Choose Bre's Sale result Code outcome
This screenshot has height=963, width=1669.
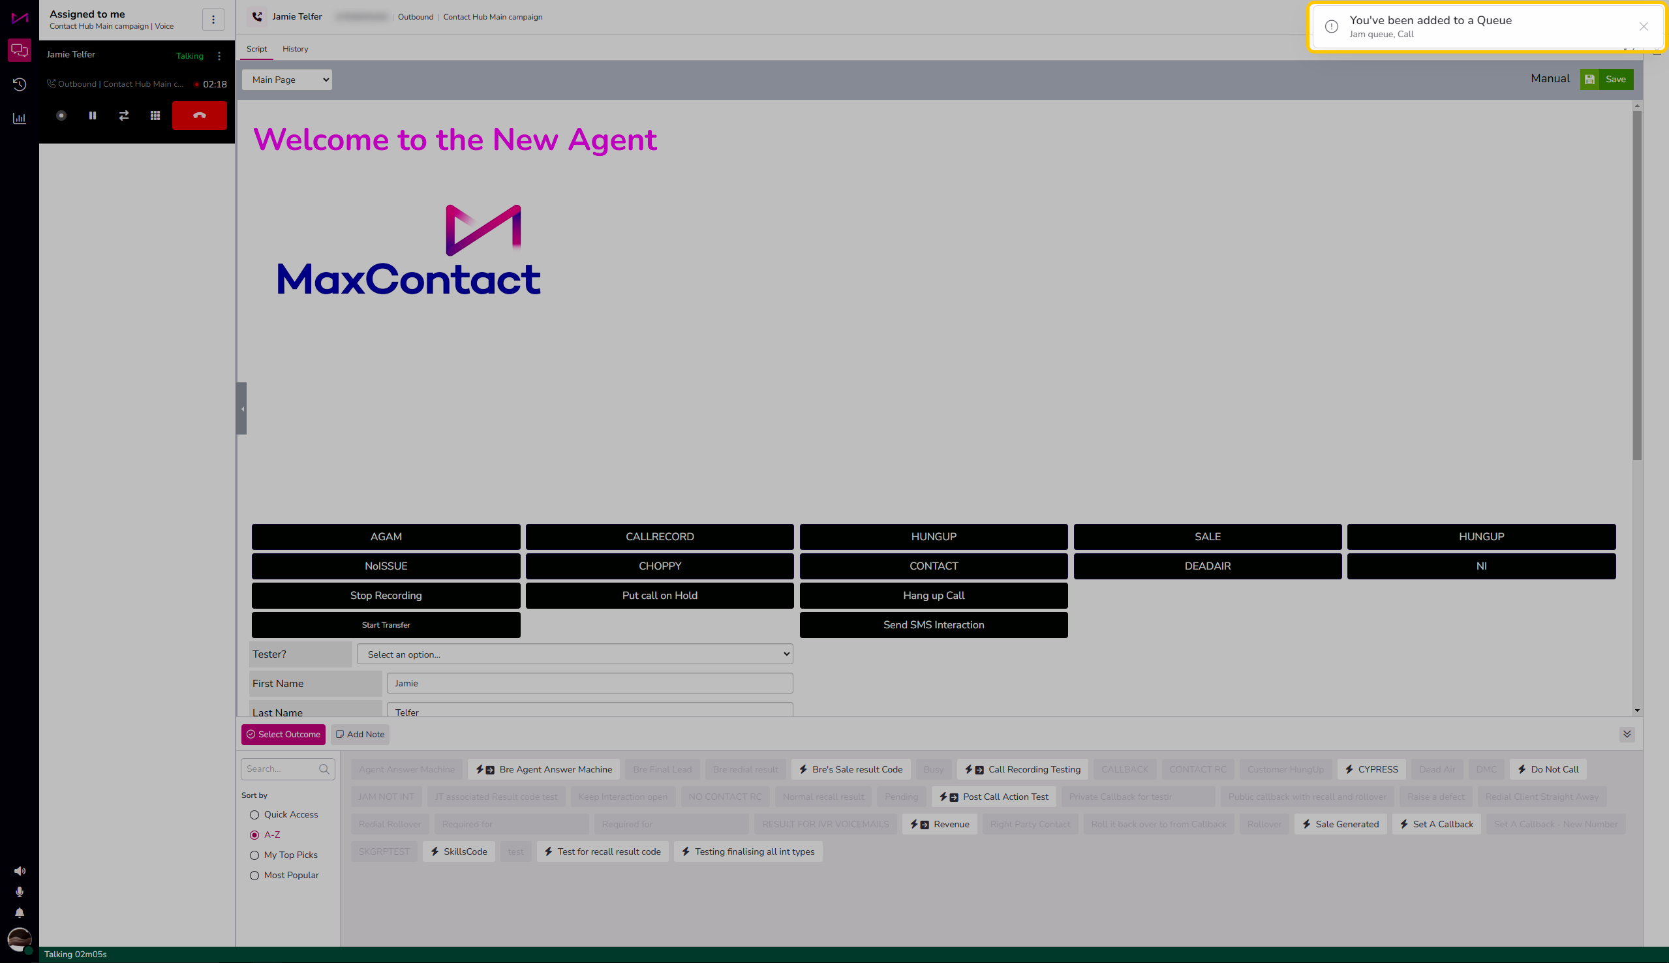click(x=851, y=769)
